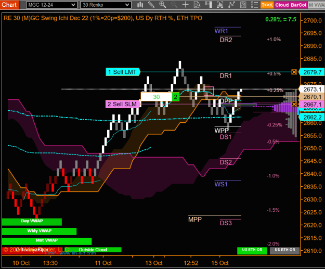Click the green position count 2 marker
Screen dimensions: 325x269
tap(176, 97)
